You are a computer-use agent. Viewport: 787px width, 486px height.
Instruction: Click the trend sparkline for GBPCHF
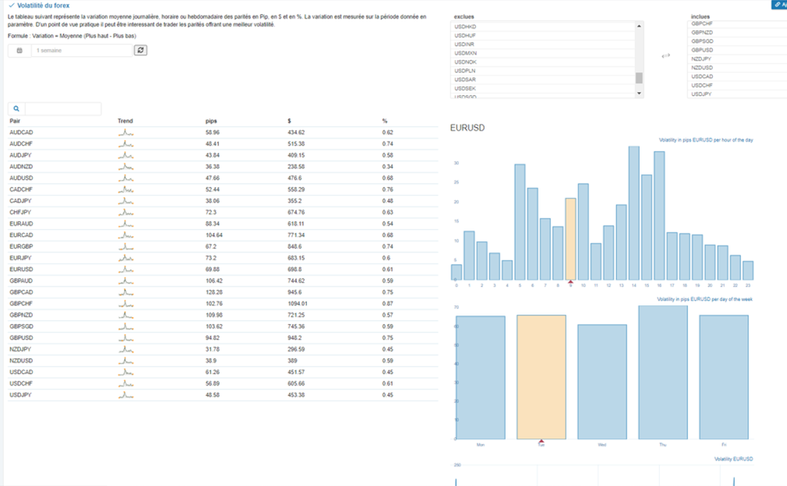(x=126, y=304)
